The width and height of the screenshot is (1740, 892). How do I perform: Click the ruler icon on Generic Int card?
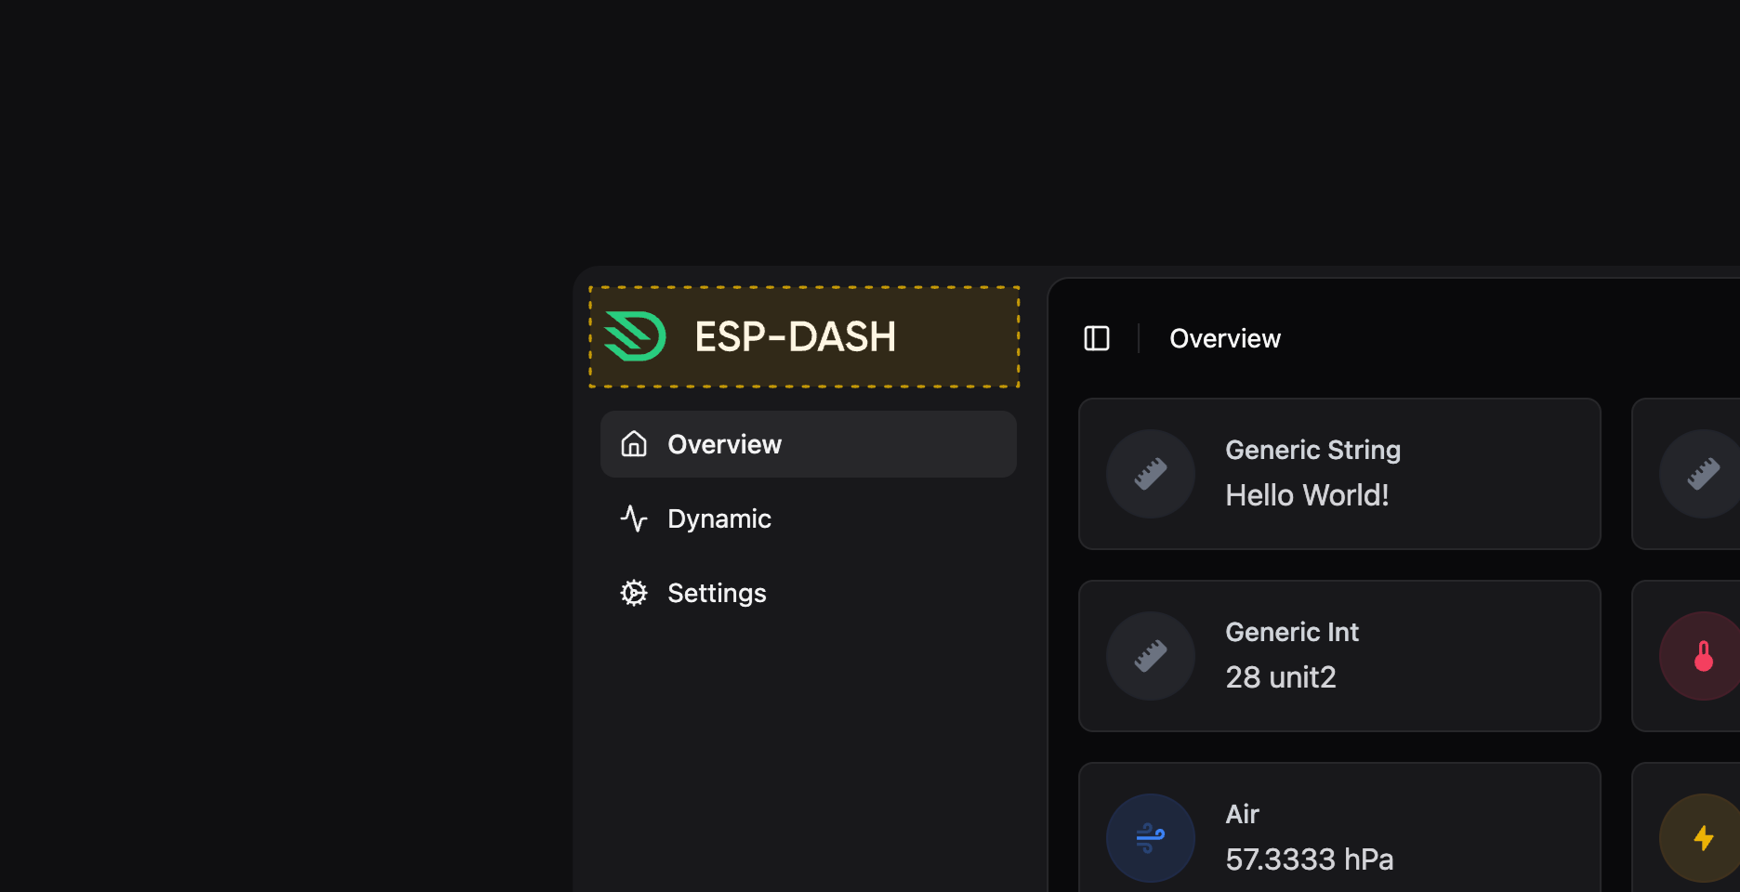click(1151, 656)
